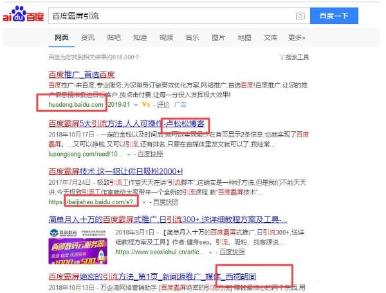Viewport: 386px width, 293px height.
Task: Expand the 更多» tab
Action: 297,38
